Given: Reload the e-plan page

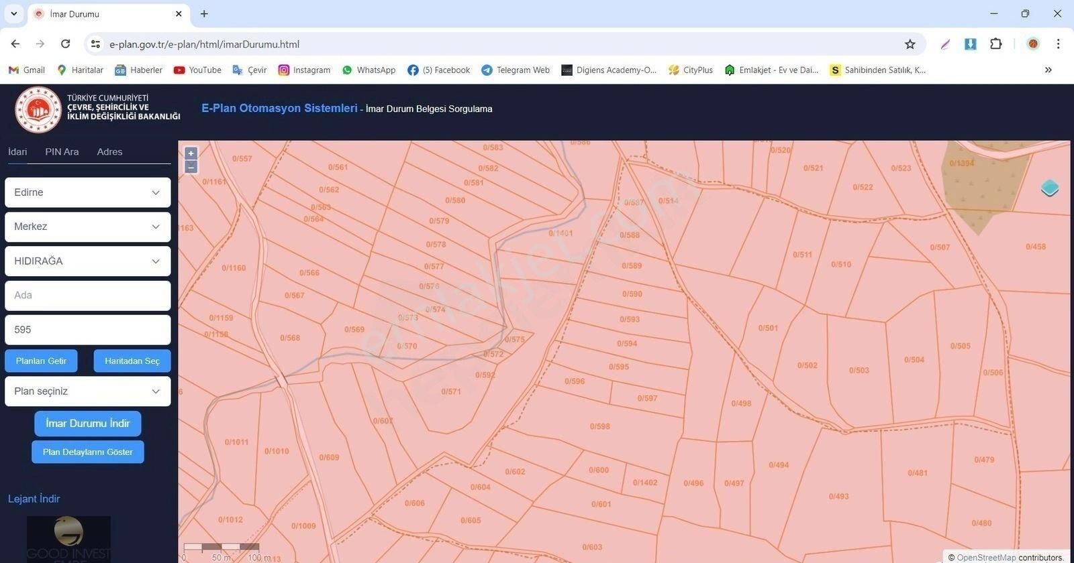Looking at the screenshot, I should pyautogui.click(x=65, y=44).
